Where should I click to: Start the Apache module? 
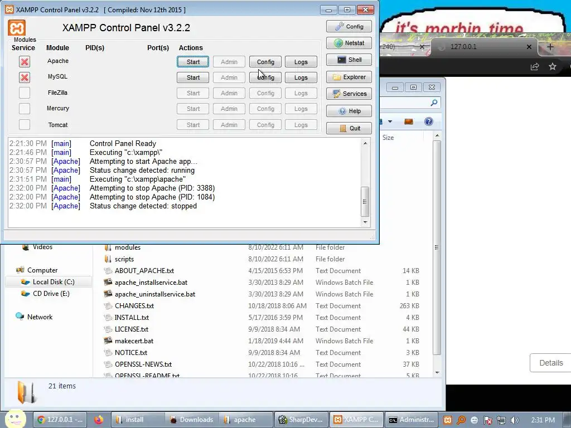(x=193, y=62)
